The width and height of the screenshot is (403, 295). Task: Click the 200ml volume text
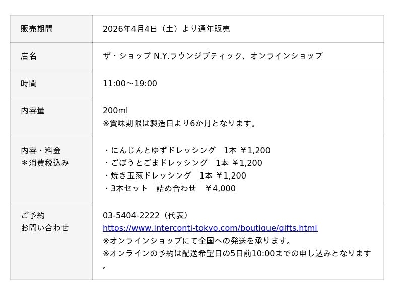(x=115, y=110)
